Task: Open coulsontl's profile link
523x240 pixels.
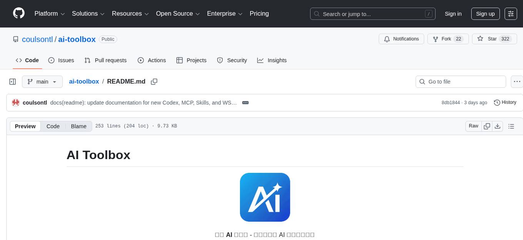Action: (37, 39)
